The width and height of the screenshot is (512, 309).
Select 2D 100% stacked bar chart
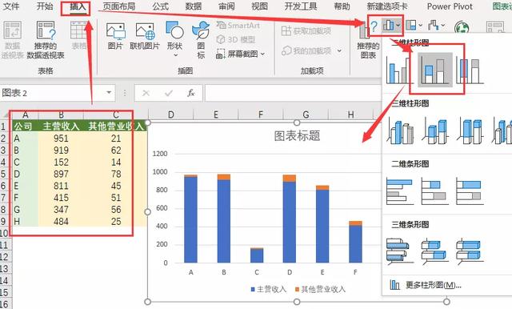coord(470,191)
